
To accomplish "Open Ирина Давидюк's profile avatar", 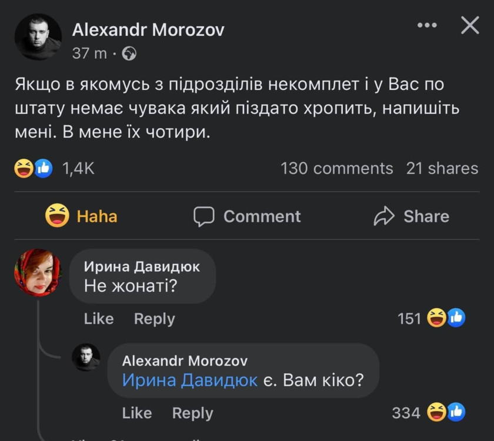I will pyautogui.click(x=38, y=271).
